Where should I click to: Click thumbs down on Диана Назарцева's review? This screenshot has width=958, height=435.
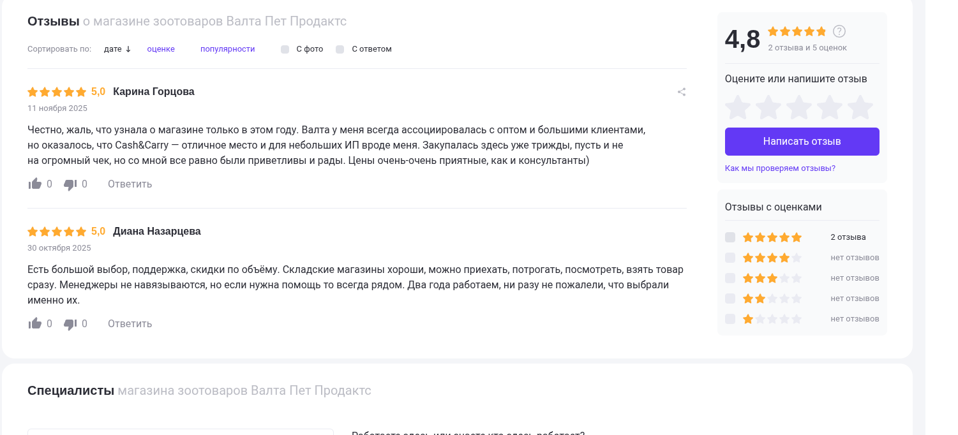pyautogui.click(x=70, y=325)
